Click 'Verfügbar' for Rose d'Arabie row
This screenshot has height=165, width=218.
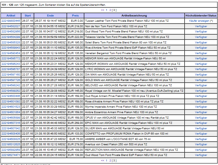click(201, 102)
